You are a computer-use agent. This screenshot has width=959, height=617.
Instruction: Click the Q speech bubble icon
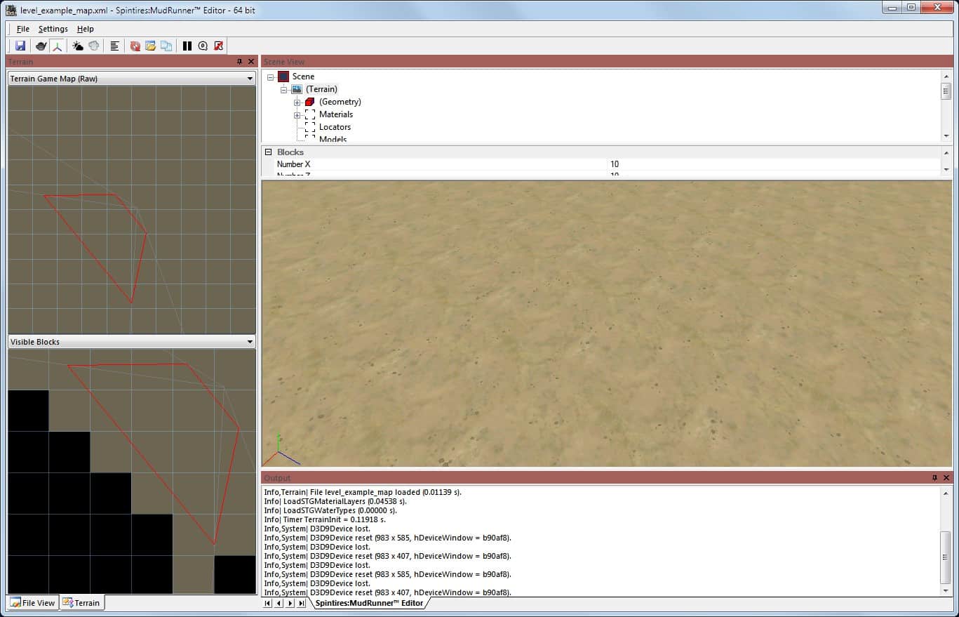(x=203, y=46)
